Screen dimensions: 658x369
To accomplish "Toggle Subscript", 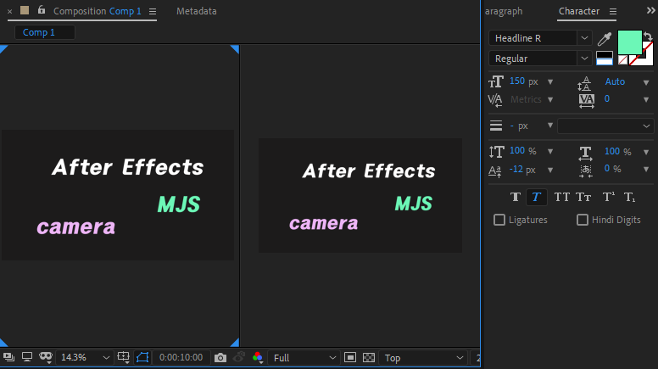I will (x=629, y=197).
